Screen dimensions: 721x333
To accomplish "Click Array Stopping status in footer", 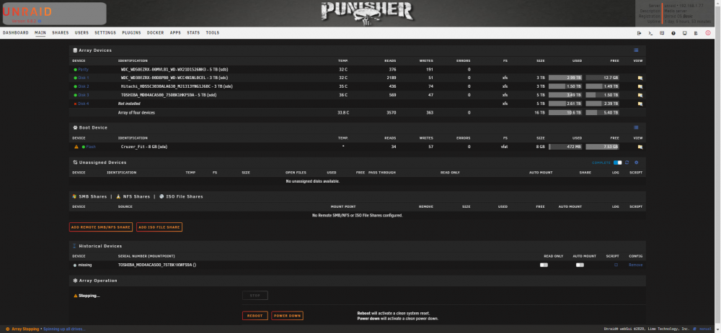I will [25, 329].
